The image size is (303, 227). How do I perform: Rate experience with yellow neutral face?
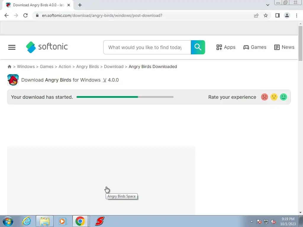(274, 97)
